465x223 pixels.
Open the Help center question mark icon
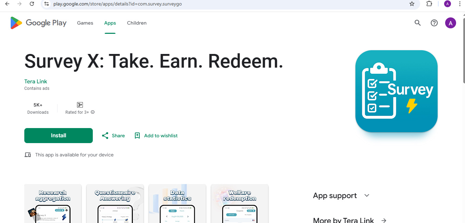[434, 23]
